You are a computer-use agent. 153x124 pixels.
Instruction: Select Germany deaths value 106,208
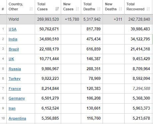94,98
